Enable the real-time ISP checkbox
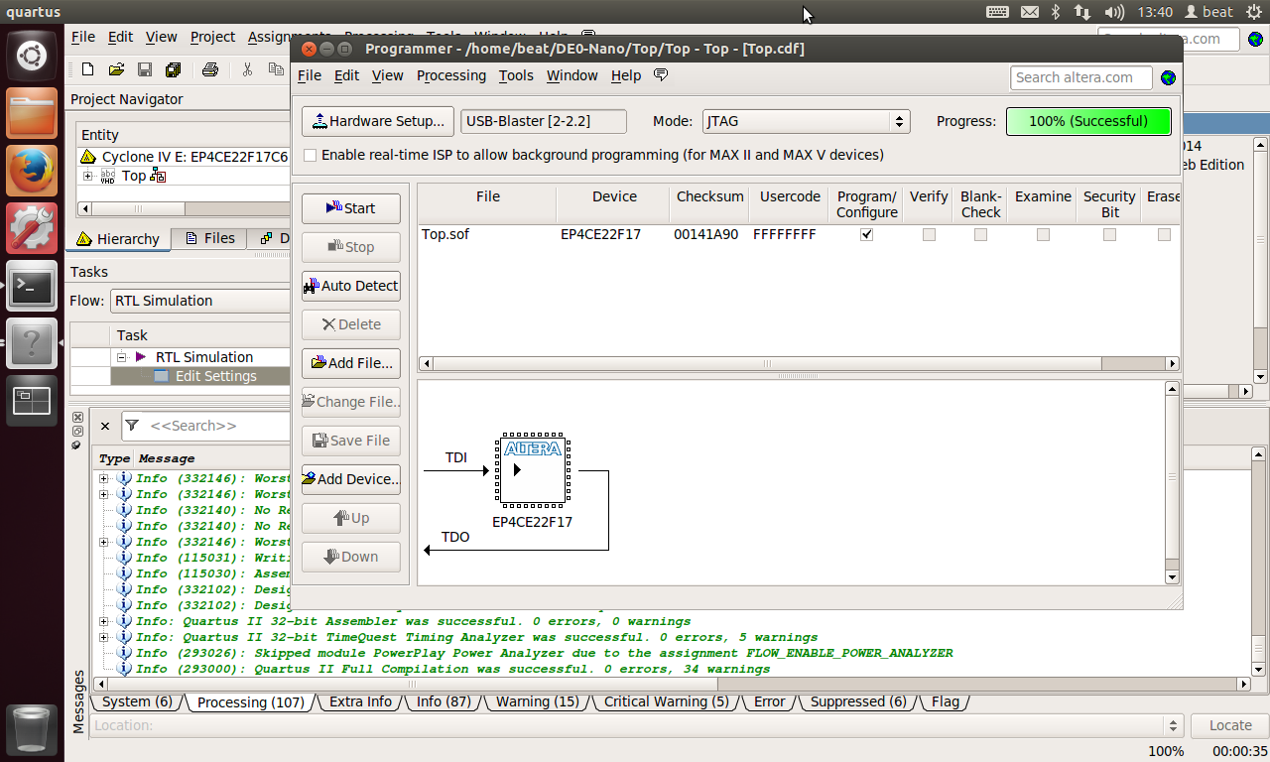 tap(311, 155)
